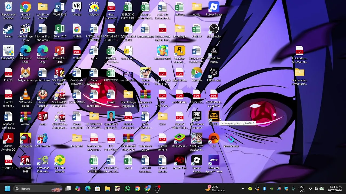Screen dimensions: 346x194
Task: Show hidden system tray icons
Action: [243, 189]
